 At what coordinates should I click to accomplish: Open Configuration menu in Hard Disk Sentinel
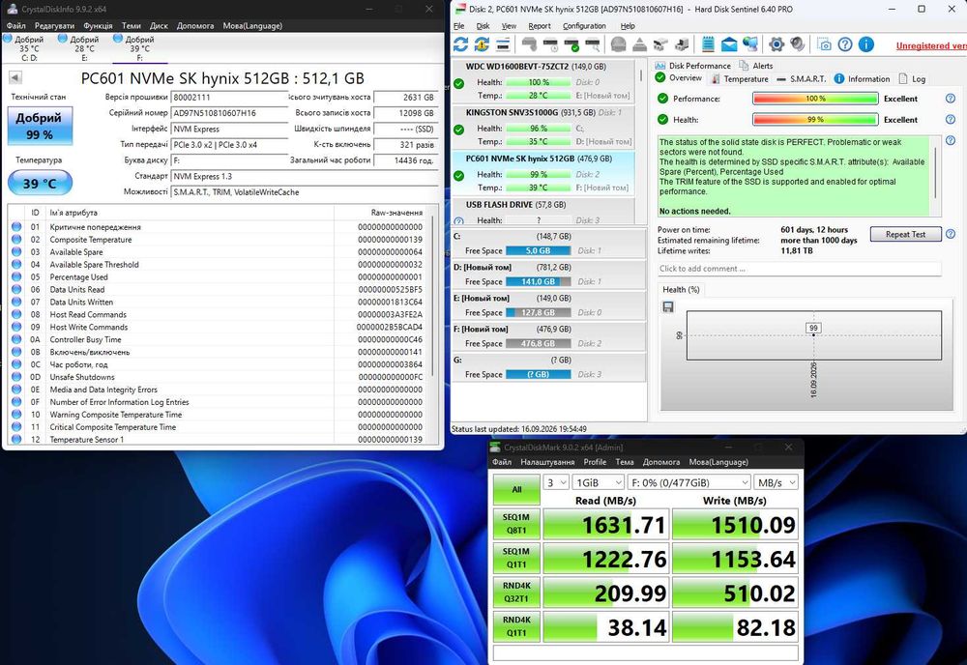(x=584, y=26)
